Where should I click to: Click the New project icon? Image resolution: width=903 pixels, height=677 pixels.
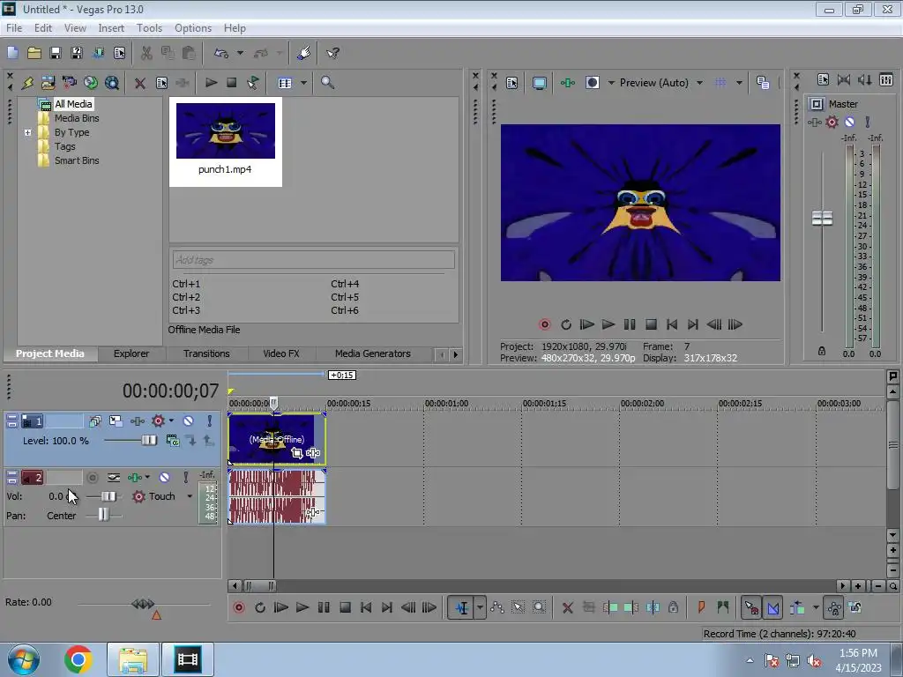12,53
